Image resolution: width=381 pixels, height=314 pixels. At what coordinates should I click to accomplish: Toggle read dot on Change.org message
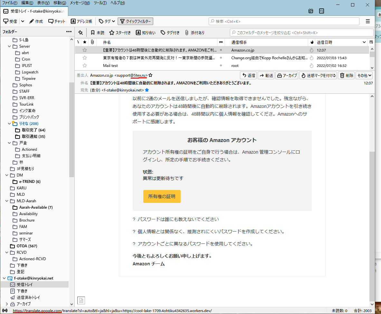tap(221, 58)
